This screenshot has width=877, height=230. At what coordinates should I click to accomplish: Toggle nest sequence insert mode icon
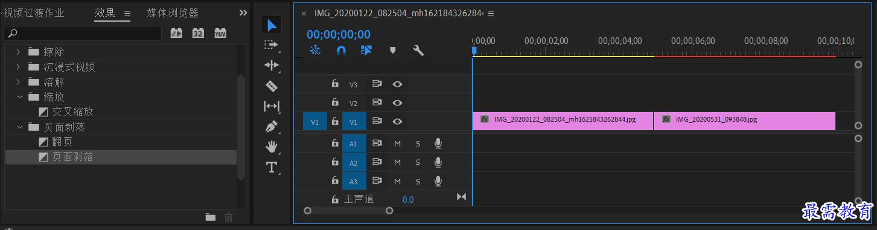314,51
